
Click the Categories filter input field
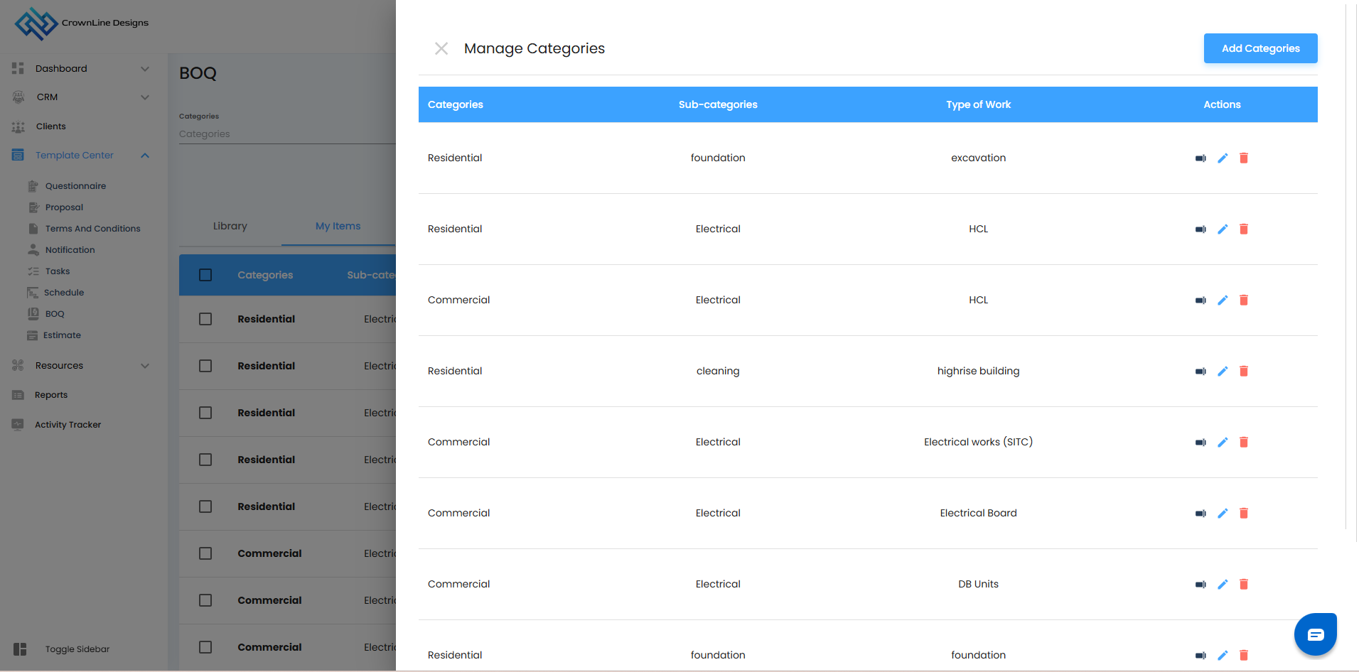284,134
